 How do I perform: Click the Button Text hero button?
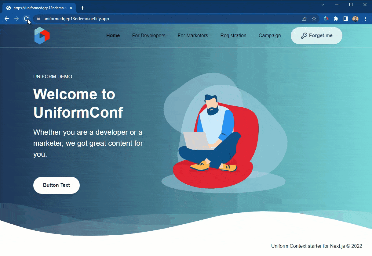click(57, 185)
